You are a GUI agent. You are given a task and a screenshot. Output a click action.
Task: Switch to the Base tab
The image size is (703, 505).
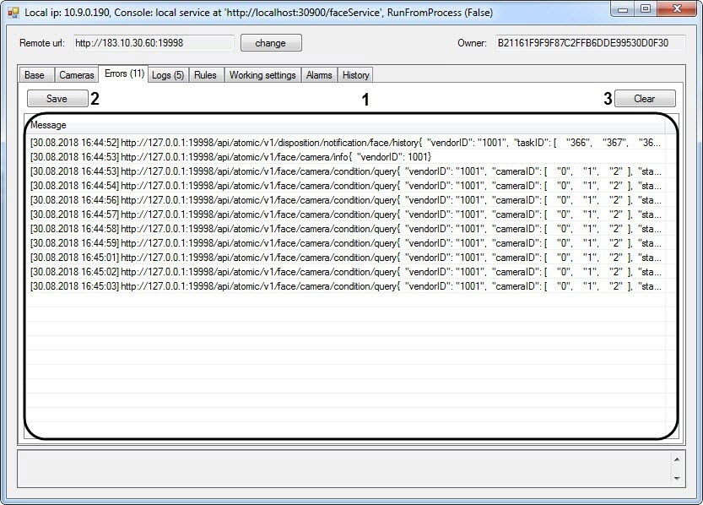point(35,75)
